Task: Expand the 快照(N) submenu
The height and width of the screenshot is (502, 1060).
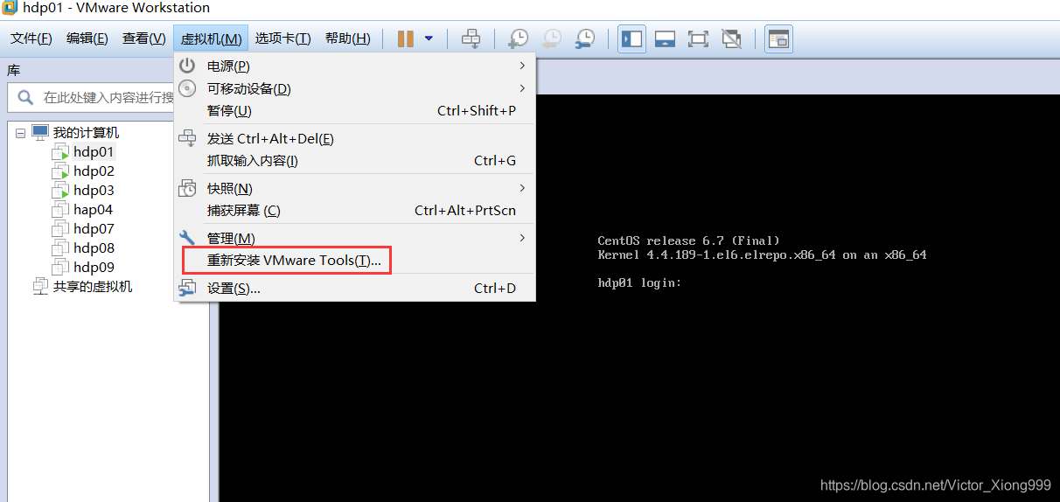Action: click(x=354, y=188)
